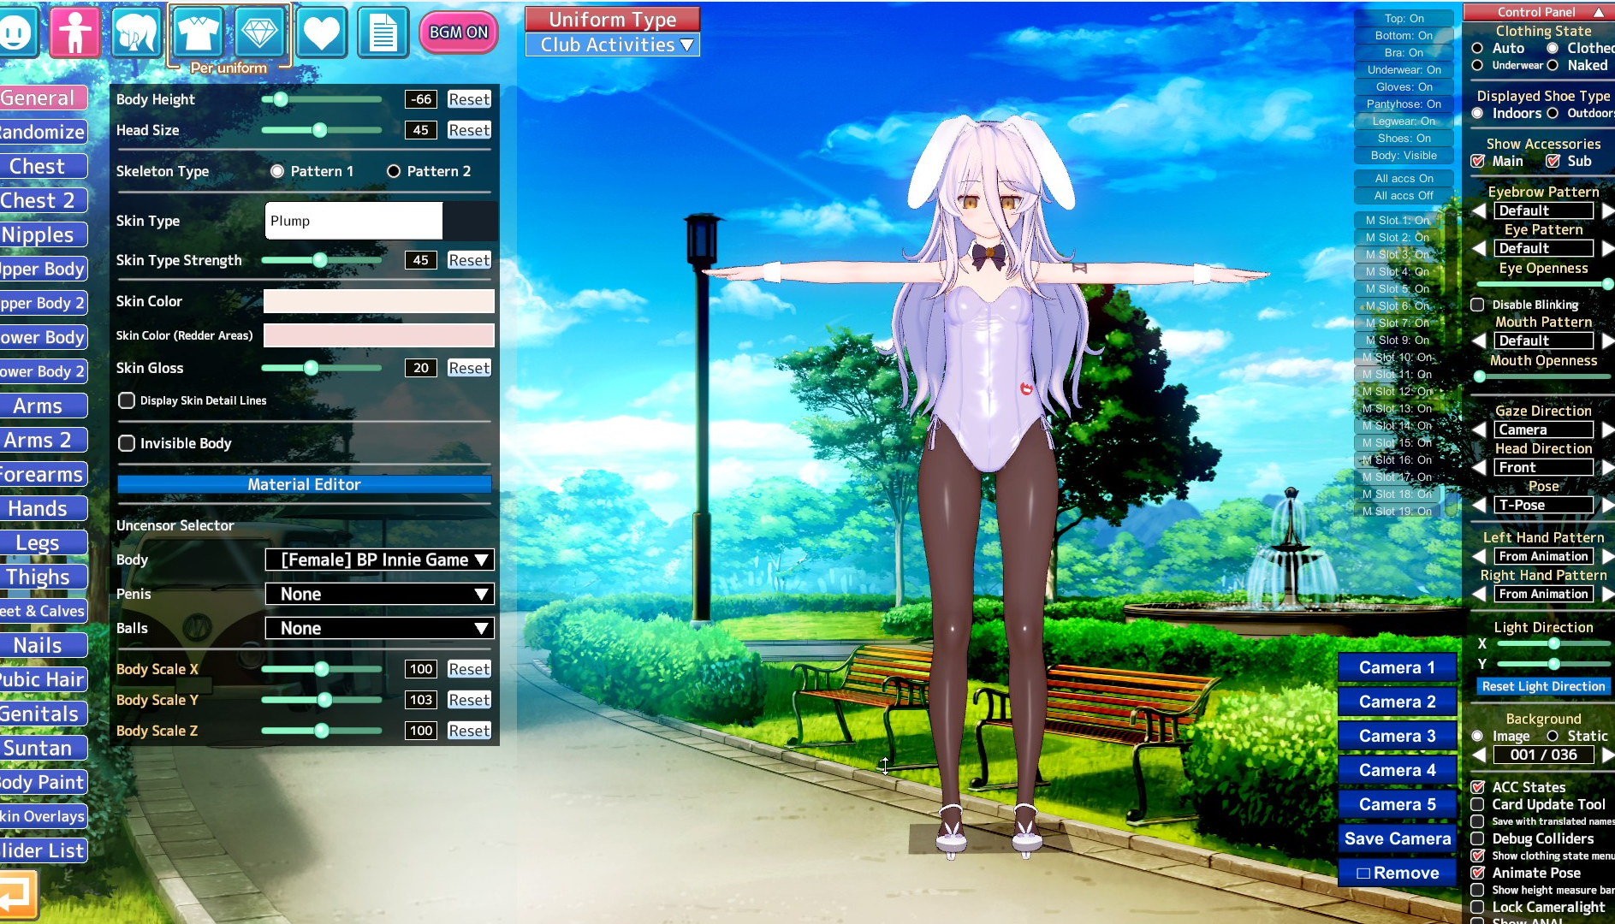1615x924 pixels.
Task: Go to previous Eye Pattern
Action: pos(1479,248)
